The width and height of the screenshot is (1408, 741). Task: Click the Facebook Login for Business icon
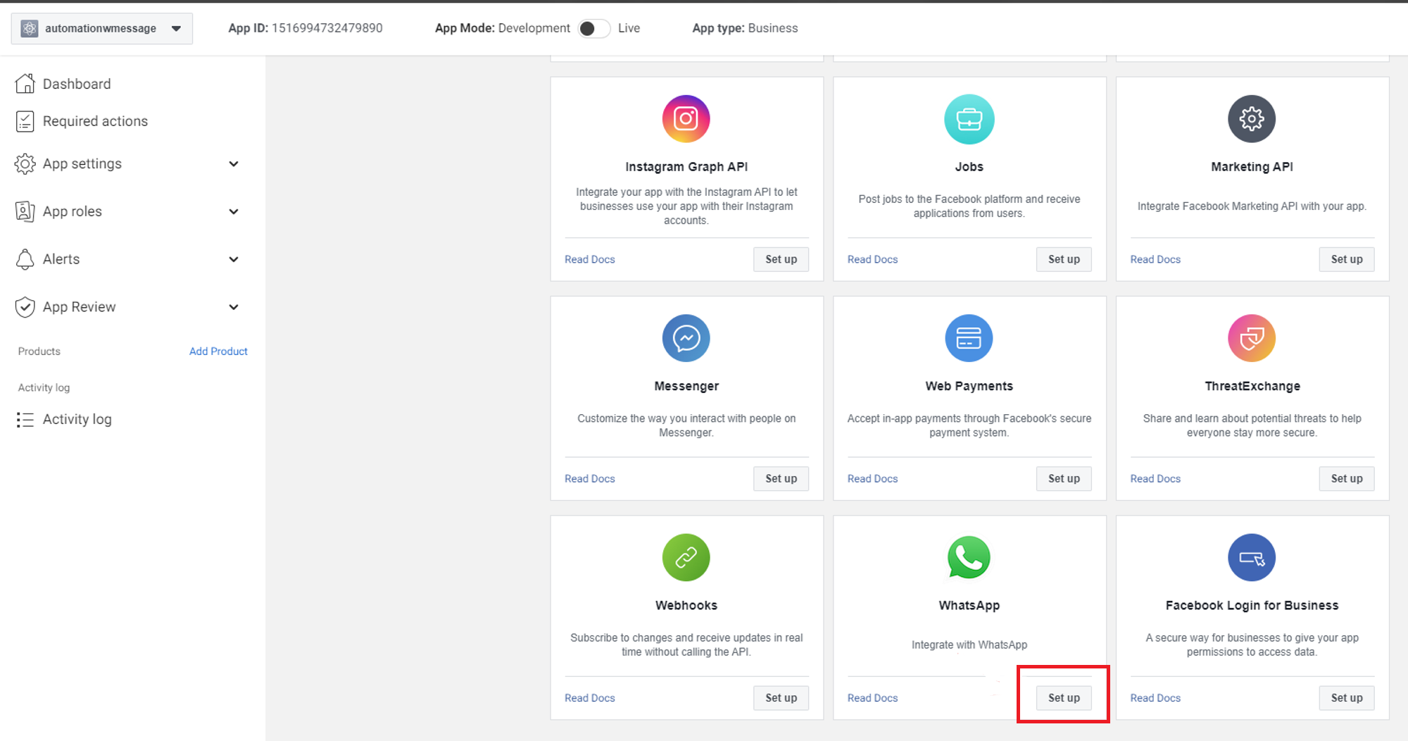[1252, 557]
